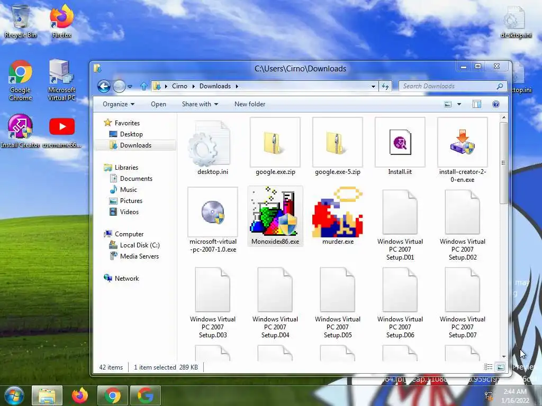This screenshot has width=542, height=406.
Task: Click the file list vertical scrollbar thumb
Action: 504,163
